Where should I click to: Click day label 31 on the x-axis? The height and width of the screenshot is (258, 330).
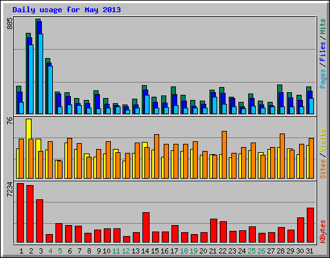[309, 251]
